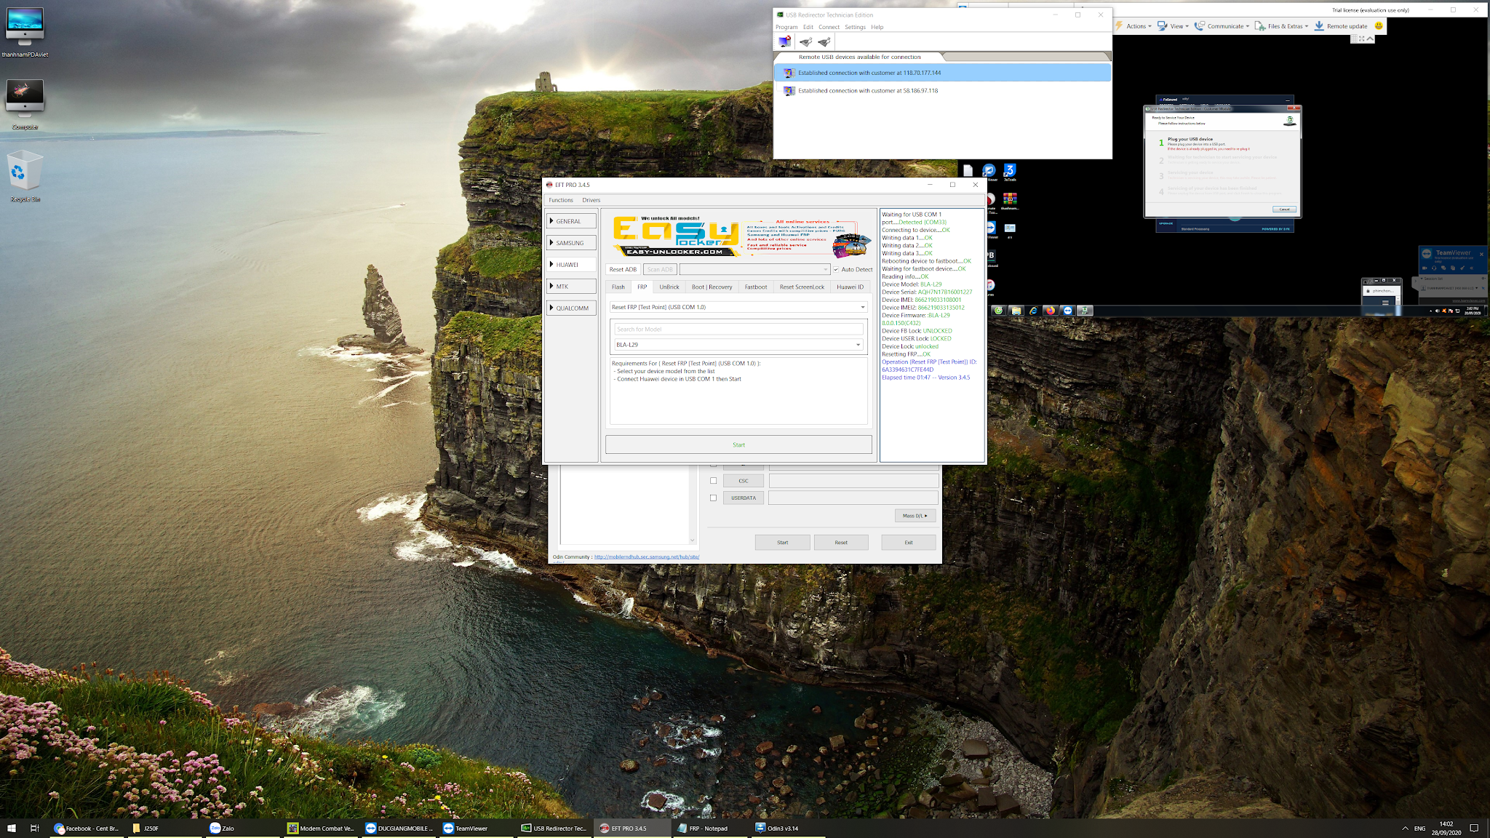The image size is (1490, 838).
Task: Click the green Start button in EFT PRO
Action: (738, 444)
